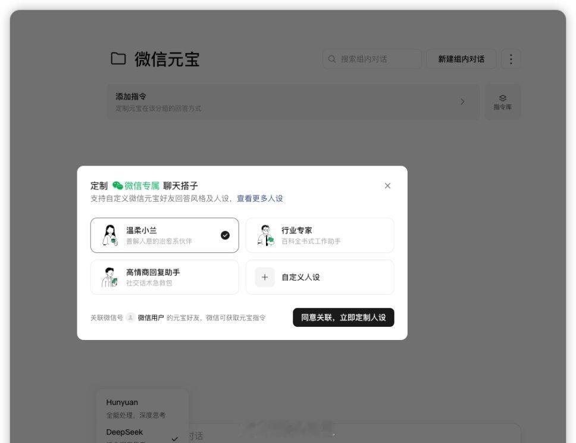Click the folder icon beside 微信元宝

[118, 58]
